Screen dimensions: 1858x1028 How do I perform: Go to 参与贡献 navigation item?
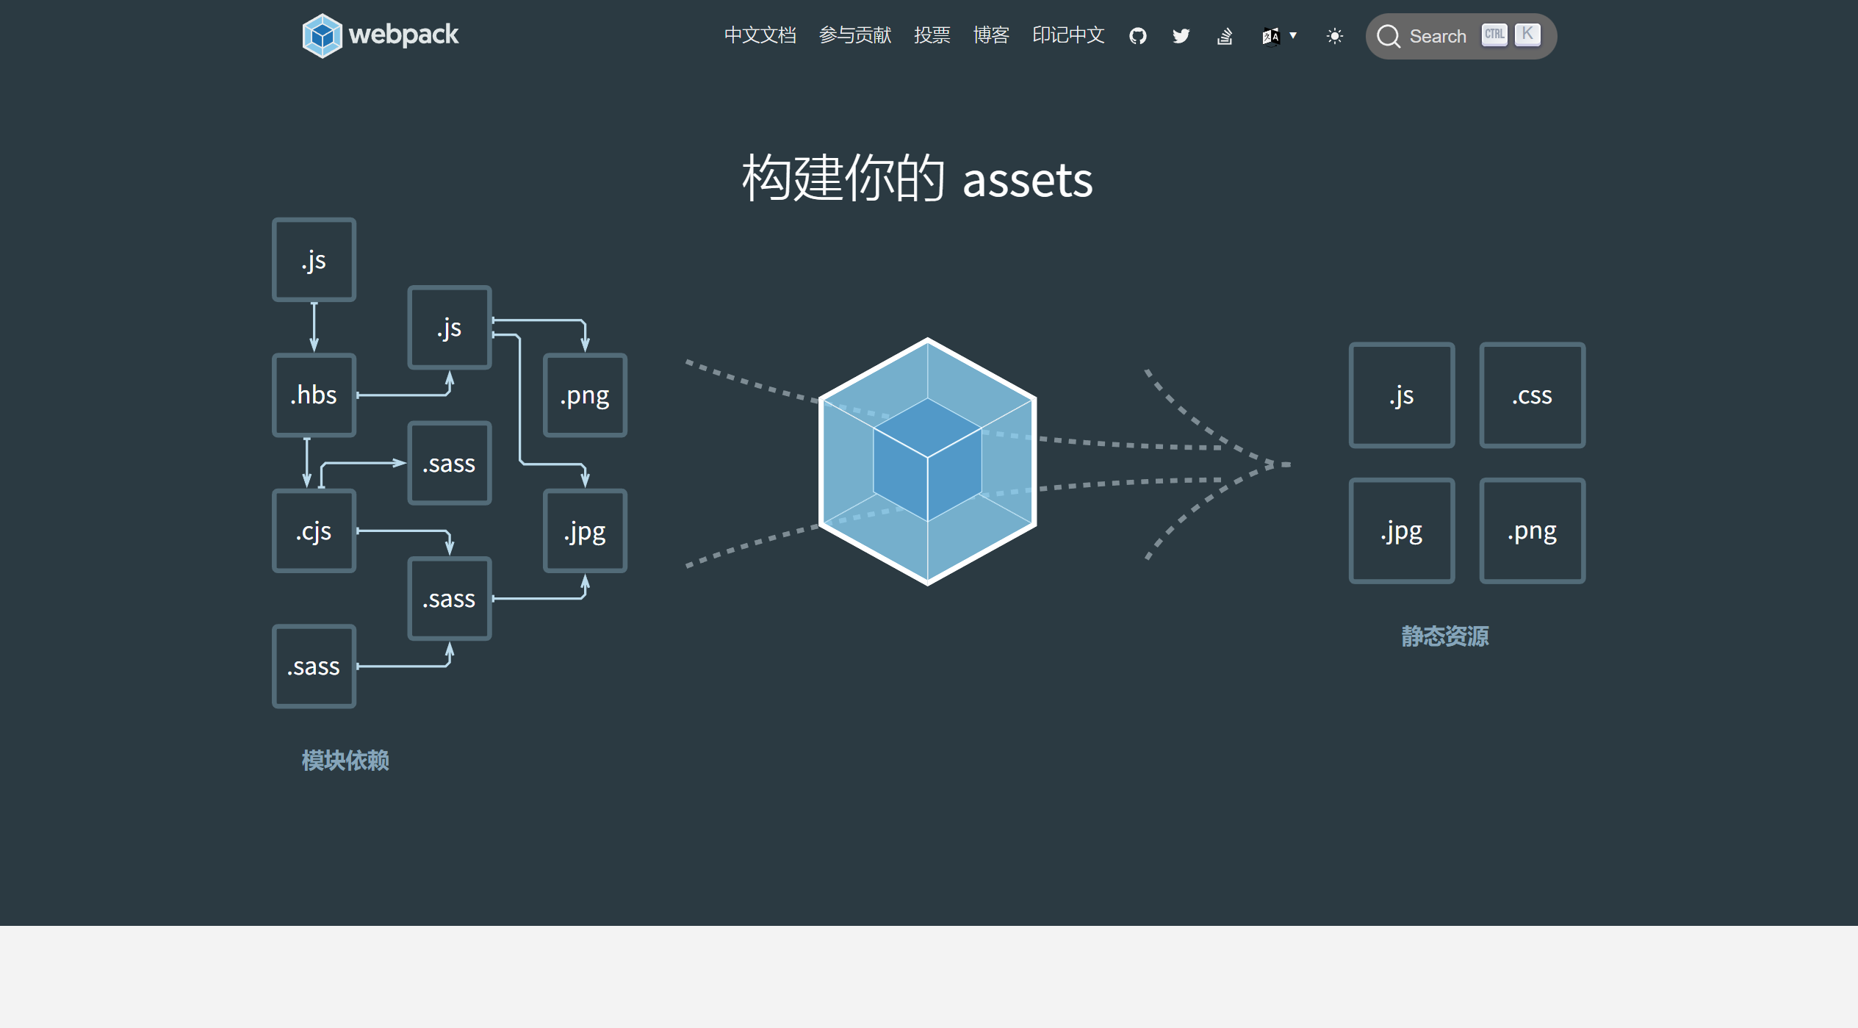click(854, 35)
